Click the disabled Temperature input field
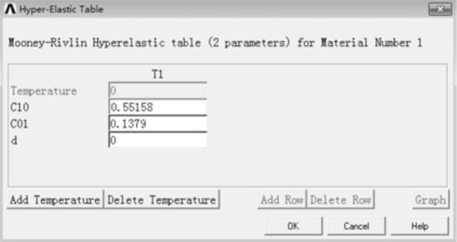 point(157,91)
